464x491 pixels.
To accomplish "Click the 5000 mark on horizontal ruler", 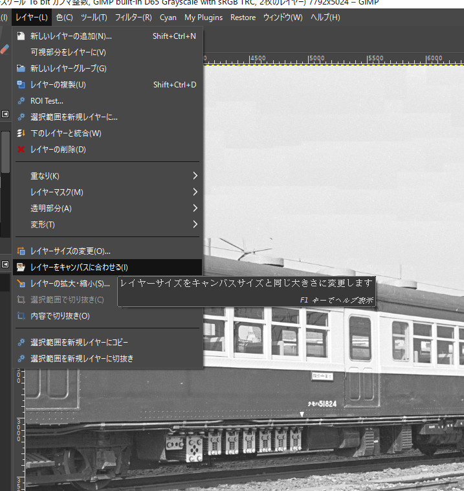I will tap(316, 58).
